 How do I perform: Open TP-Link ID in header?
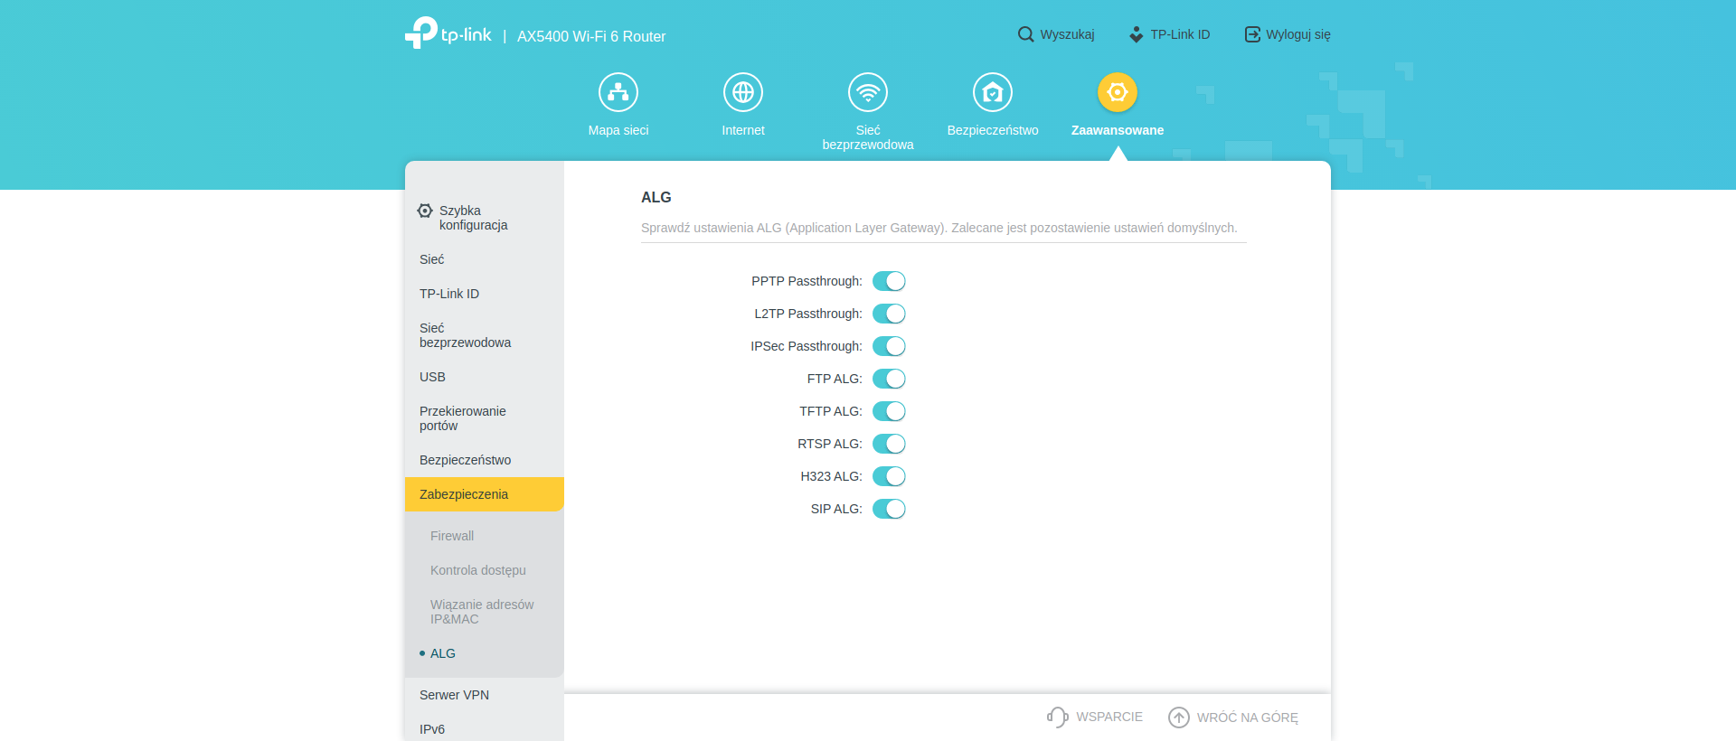1169,34
